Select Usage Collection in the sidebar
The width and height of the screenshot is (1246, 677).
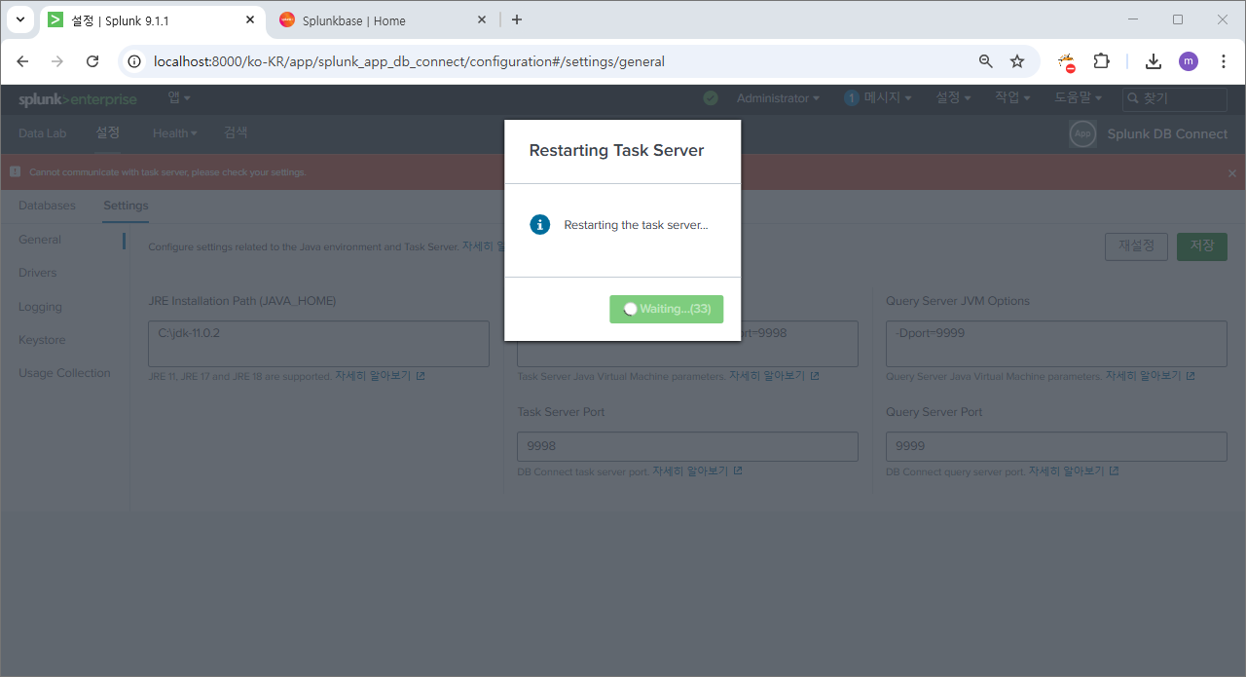[x=64, y=373]
